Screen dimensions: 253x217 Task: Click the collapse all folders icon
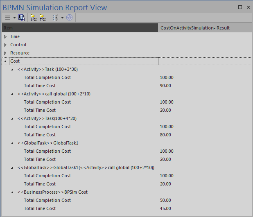(x=43, y=18)
